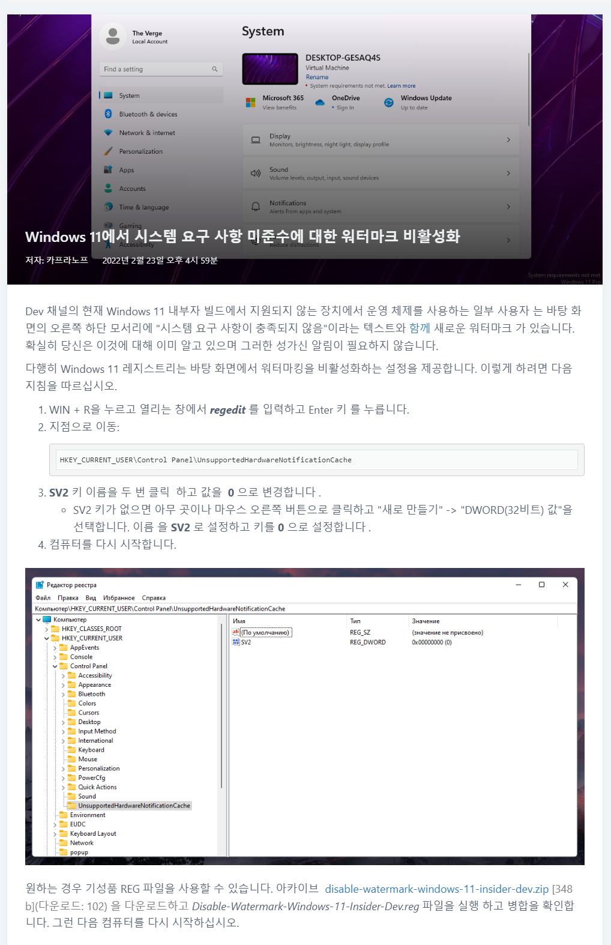This screenshot has height=945, width=611.
Task: Select Gaming in the Settings sidebar
Action: click(x=130, y=226)
